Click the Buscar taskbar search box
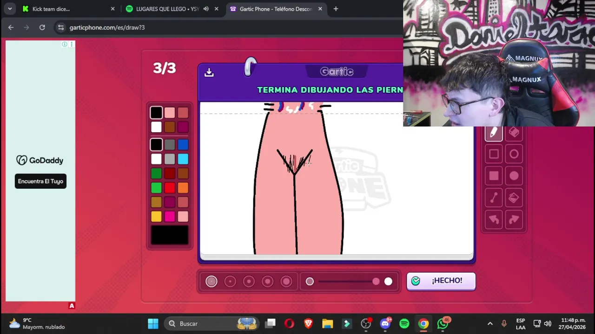The height and width of the screenshot is (334, 595). [x=212, y=323]
